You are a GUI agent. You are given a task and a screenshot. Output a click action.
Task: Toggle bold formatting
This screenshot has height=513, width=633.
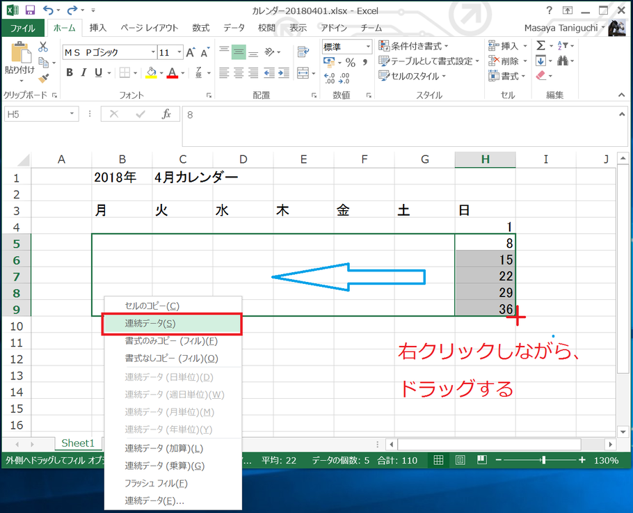70,72
